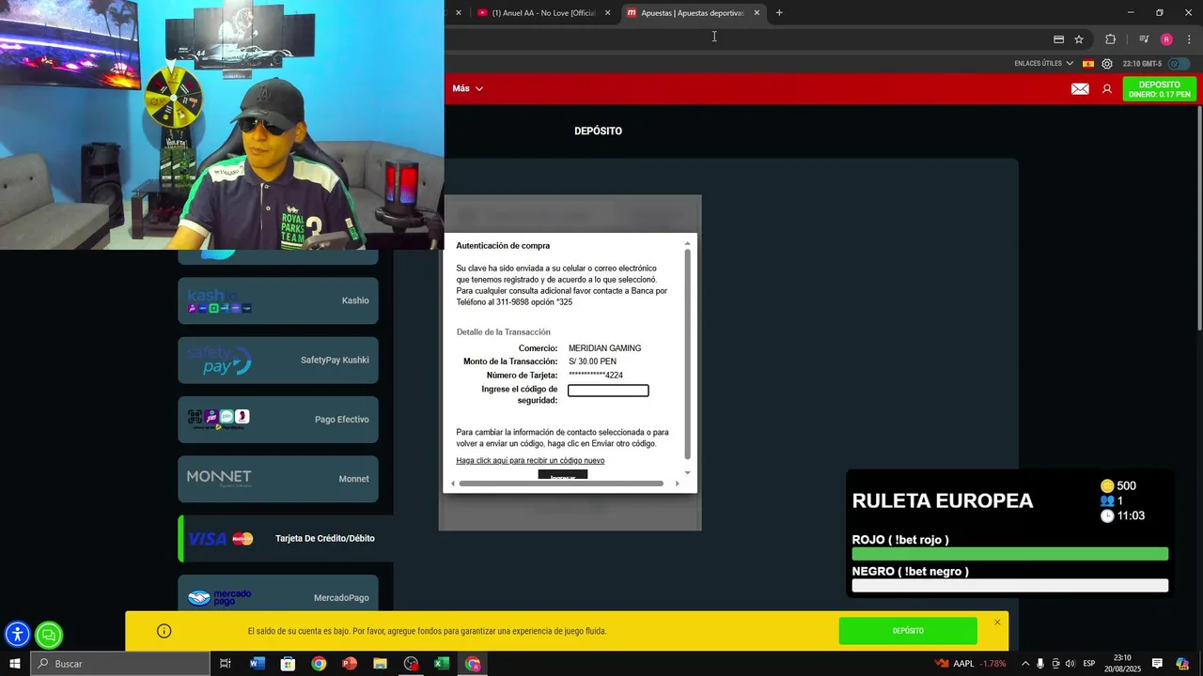Switch to Google Chrome on the taskbar
The height and width of the screenshot is (676, 1203).
pyautogui.click(x=319, y=664)
